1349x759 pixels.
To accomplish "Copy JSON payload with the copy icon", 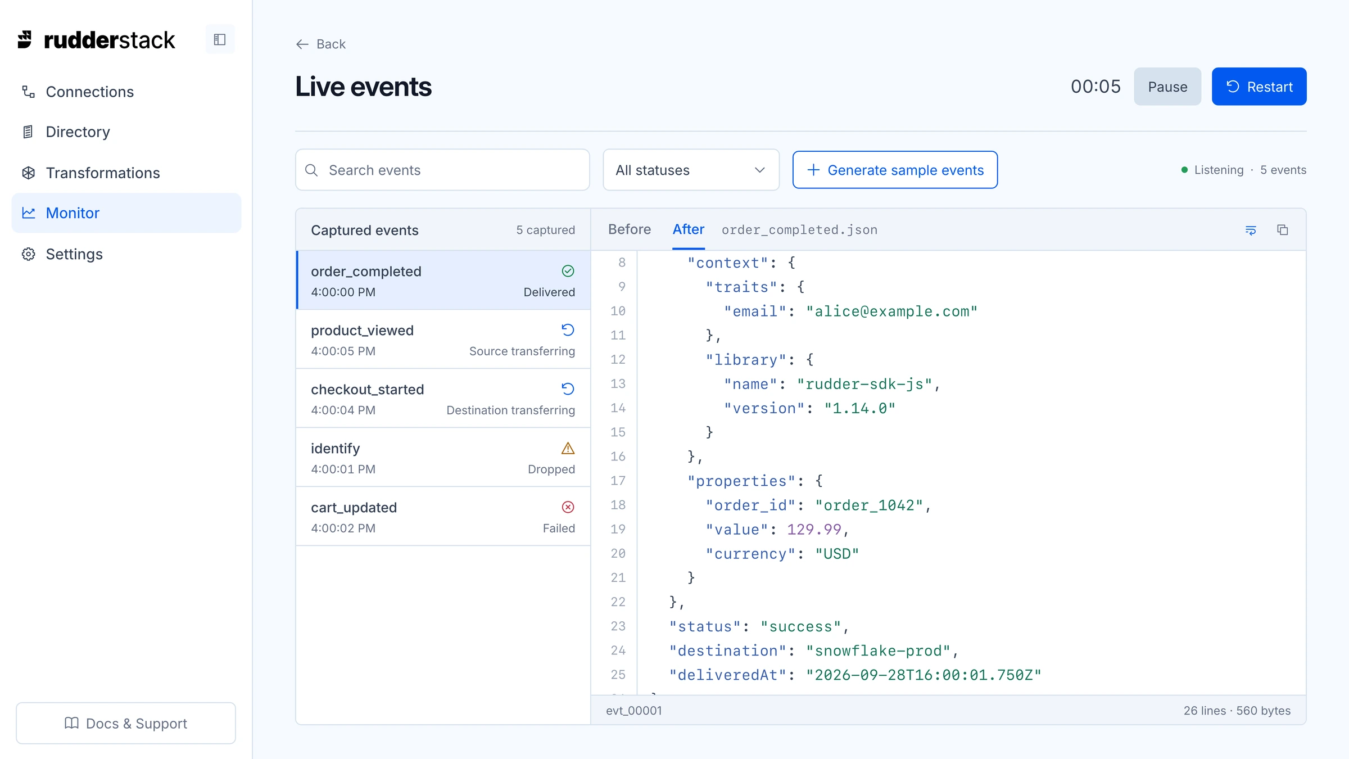I will 1283,230.
